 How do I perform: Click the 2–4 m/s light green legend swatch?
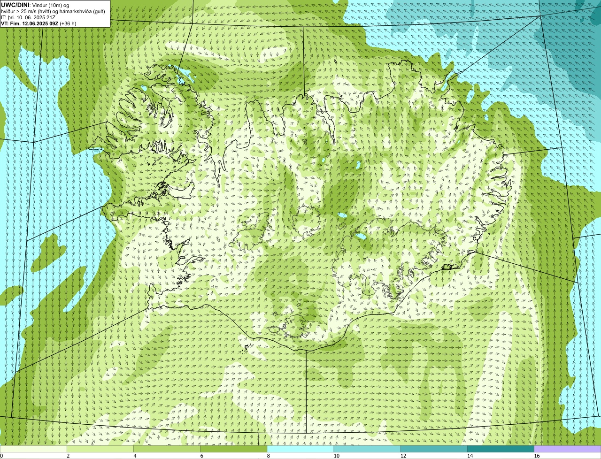[100, 449]
